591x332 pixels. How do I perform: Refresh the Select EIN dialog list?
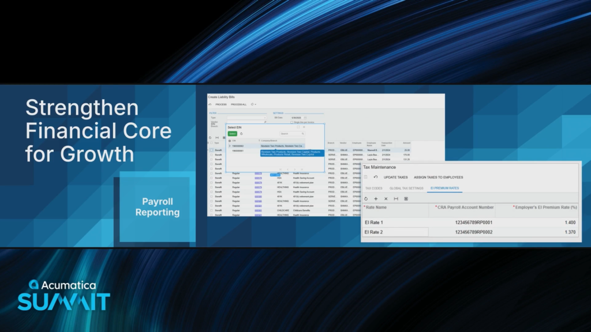click(241, 133)
